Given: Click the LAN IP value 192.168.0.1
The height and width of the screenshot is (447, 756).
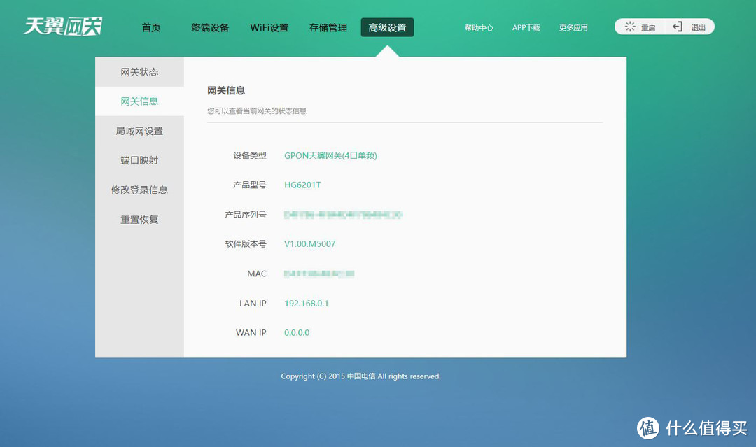Looking at the screenshot, I should click(307, 303).
